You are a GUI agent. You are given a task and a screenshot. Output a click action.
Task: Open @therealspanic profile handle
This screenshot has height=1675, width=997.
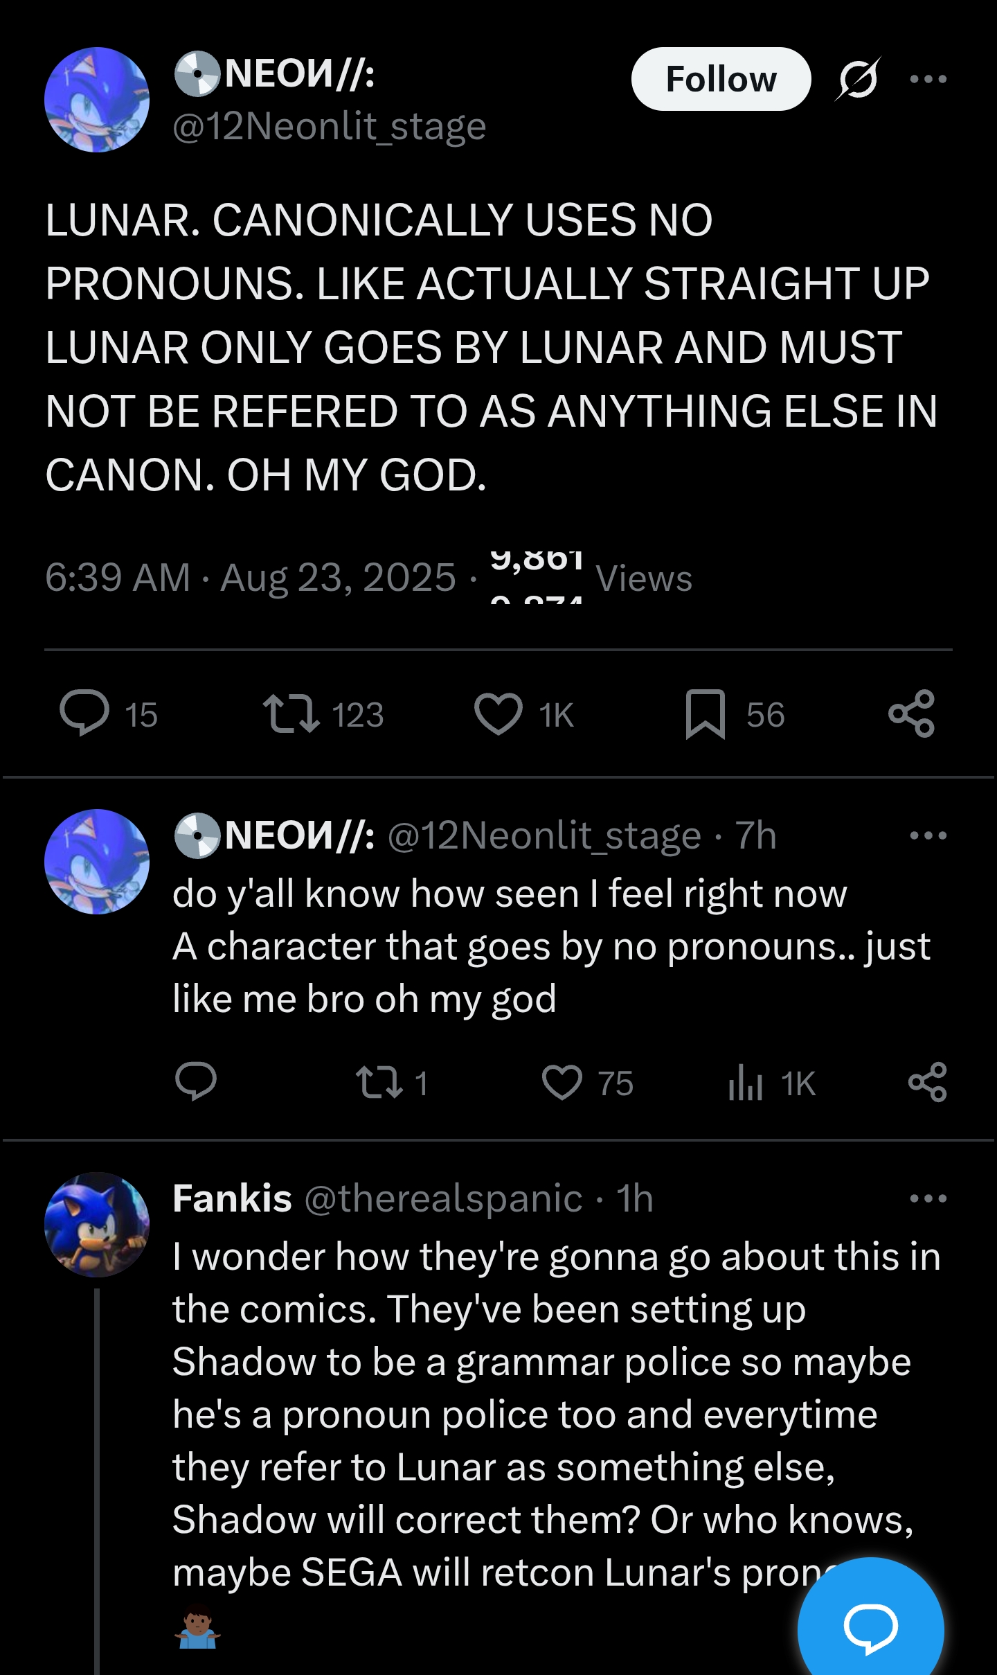pyautogui.click(x=443, y=1198)
